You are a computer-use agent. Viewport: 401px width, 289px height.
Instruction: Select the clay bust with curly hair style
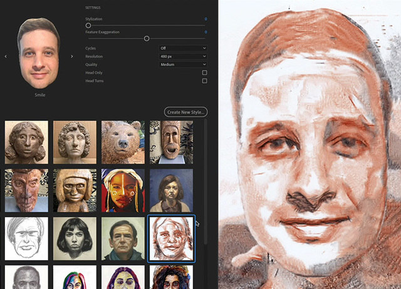(26, 142)
